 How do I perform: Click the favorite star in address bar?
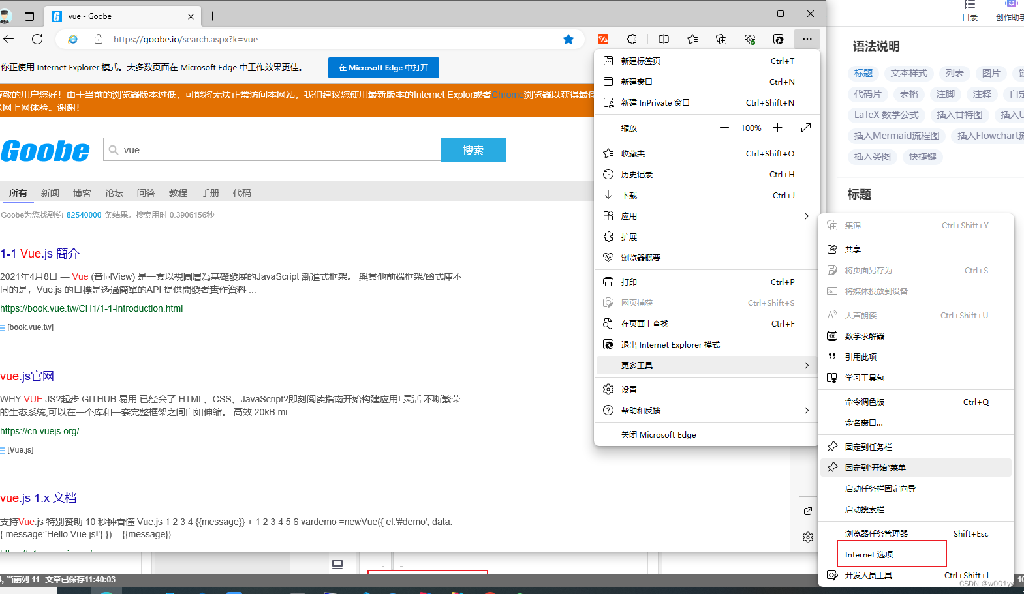point(568,39)
